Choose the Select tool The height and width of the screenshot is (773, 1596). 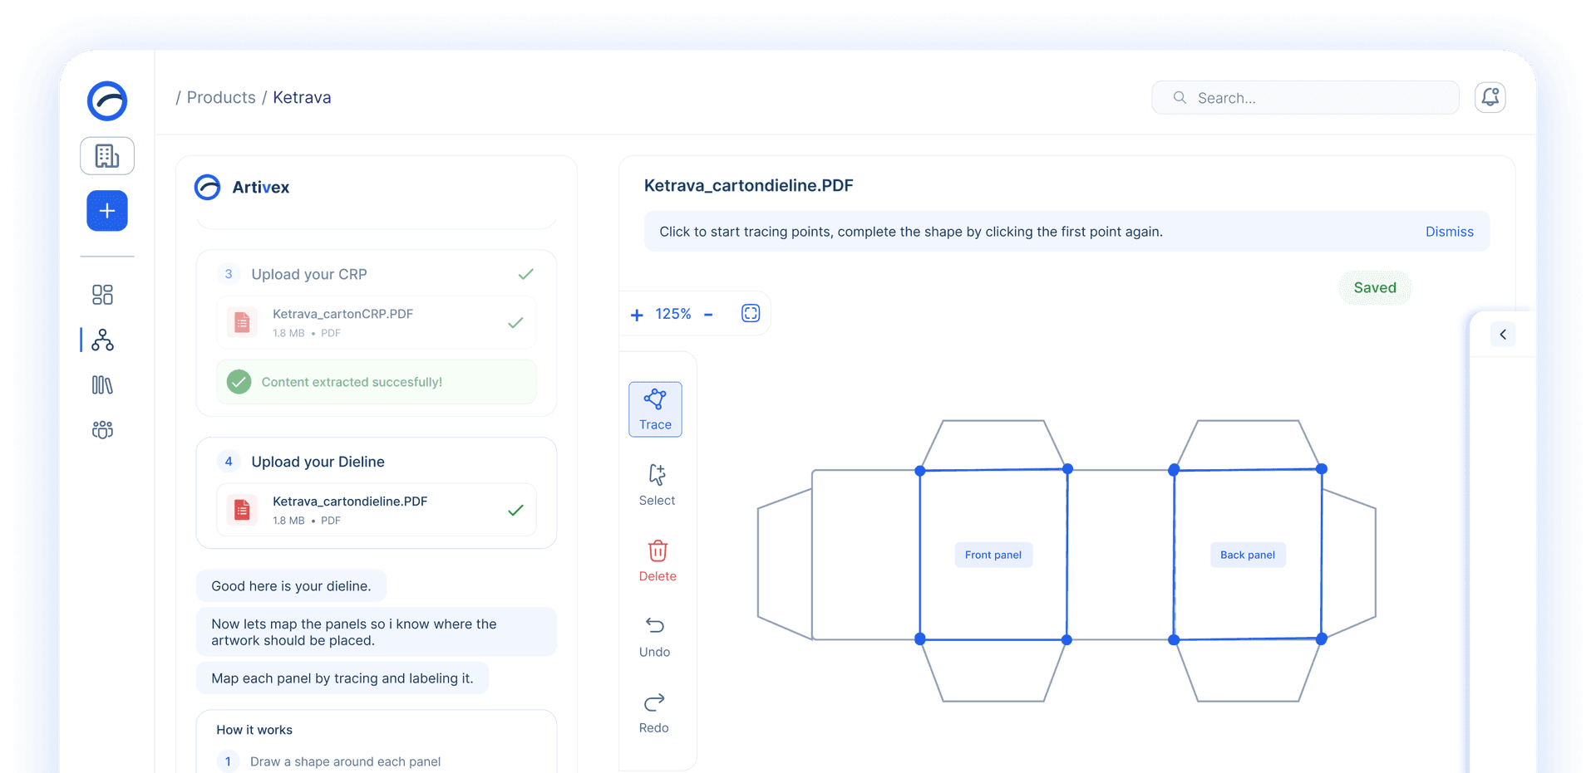(657, 485)
